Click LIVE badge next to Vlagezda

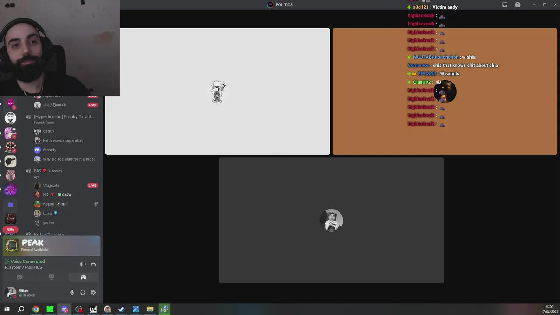click(92, 185)
